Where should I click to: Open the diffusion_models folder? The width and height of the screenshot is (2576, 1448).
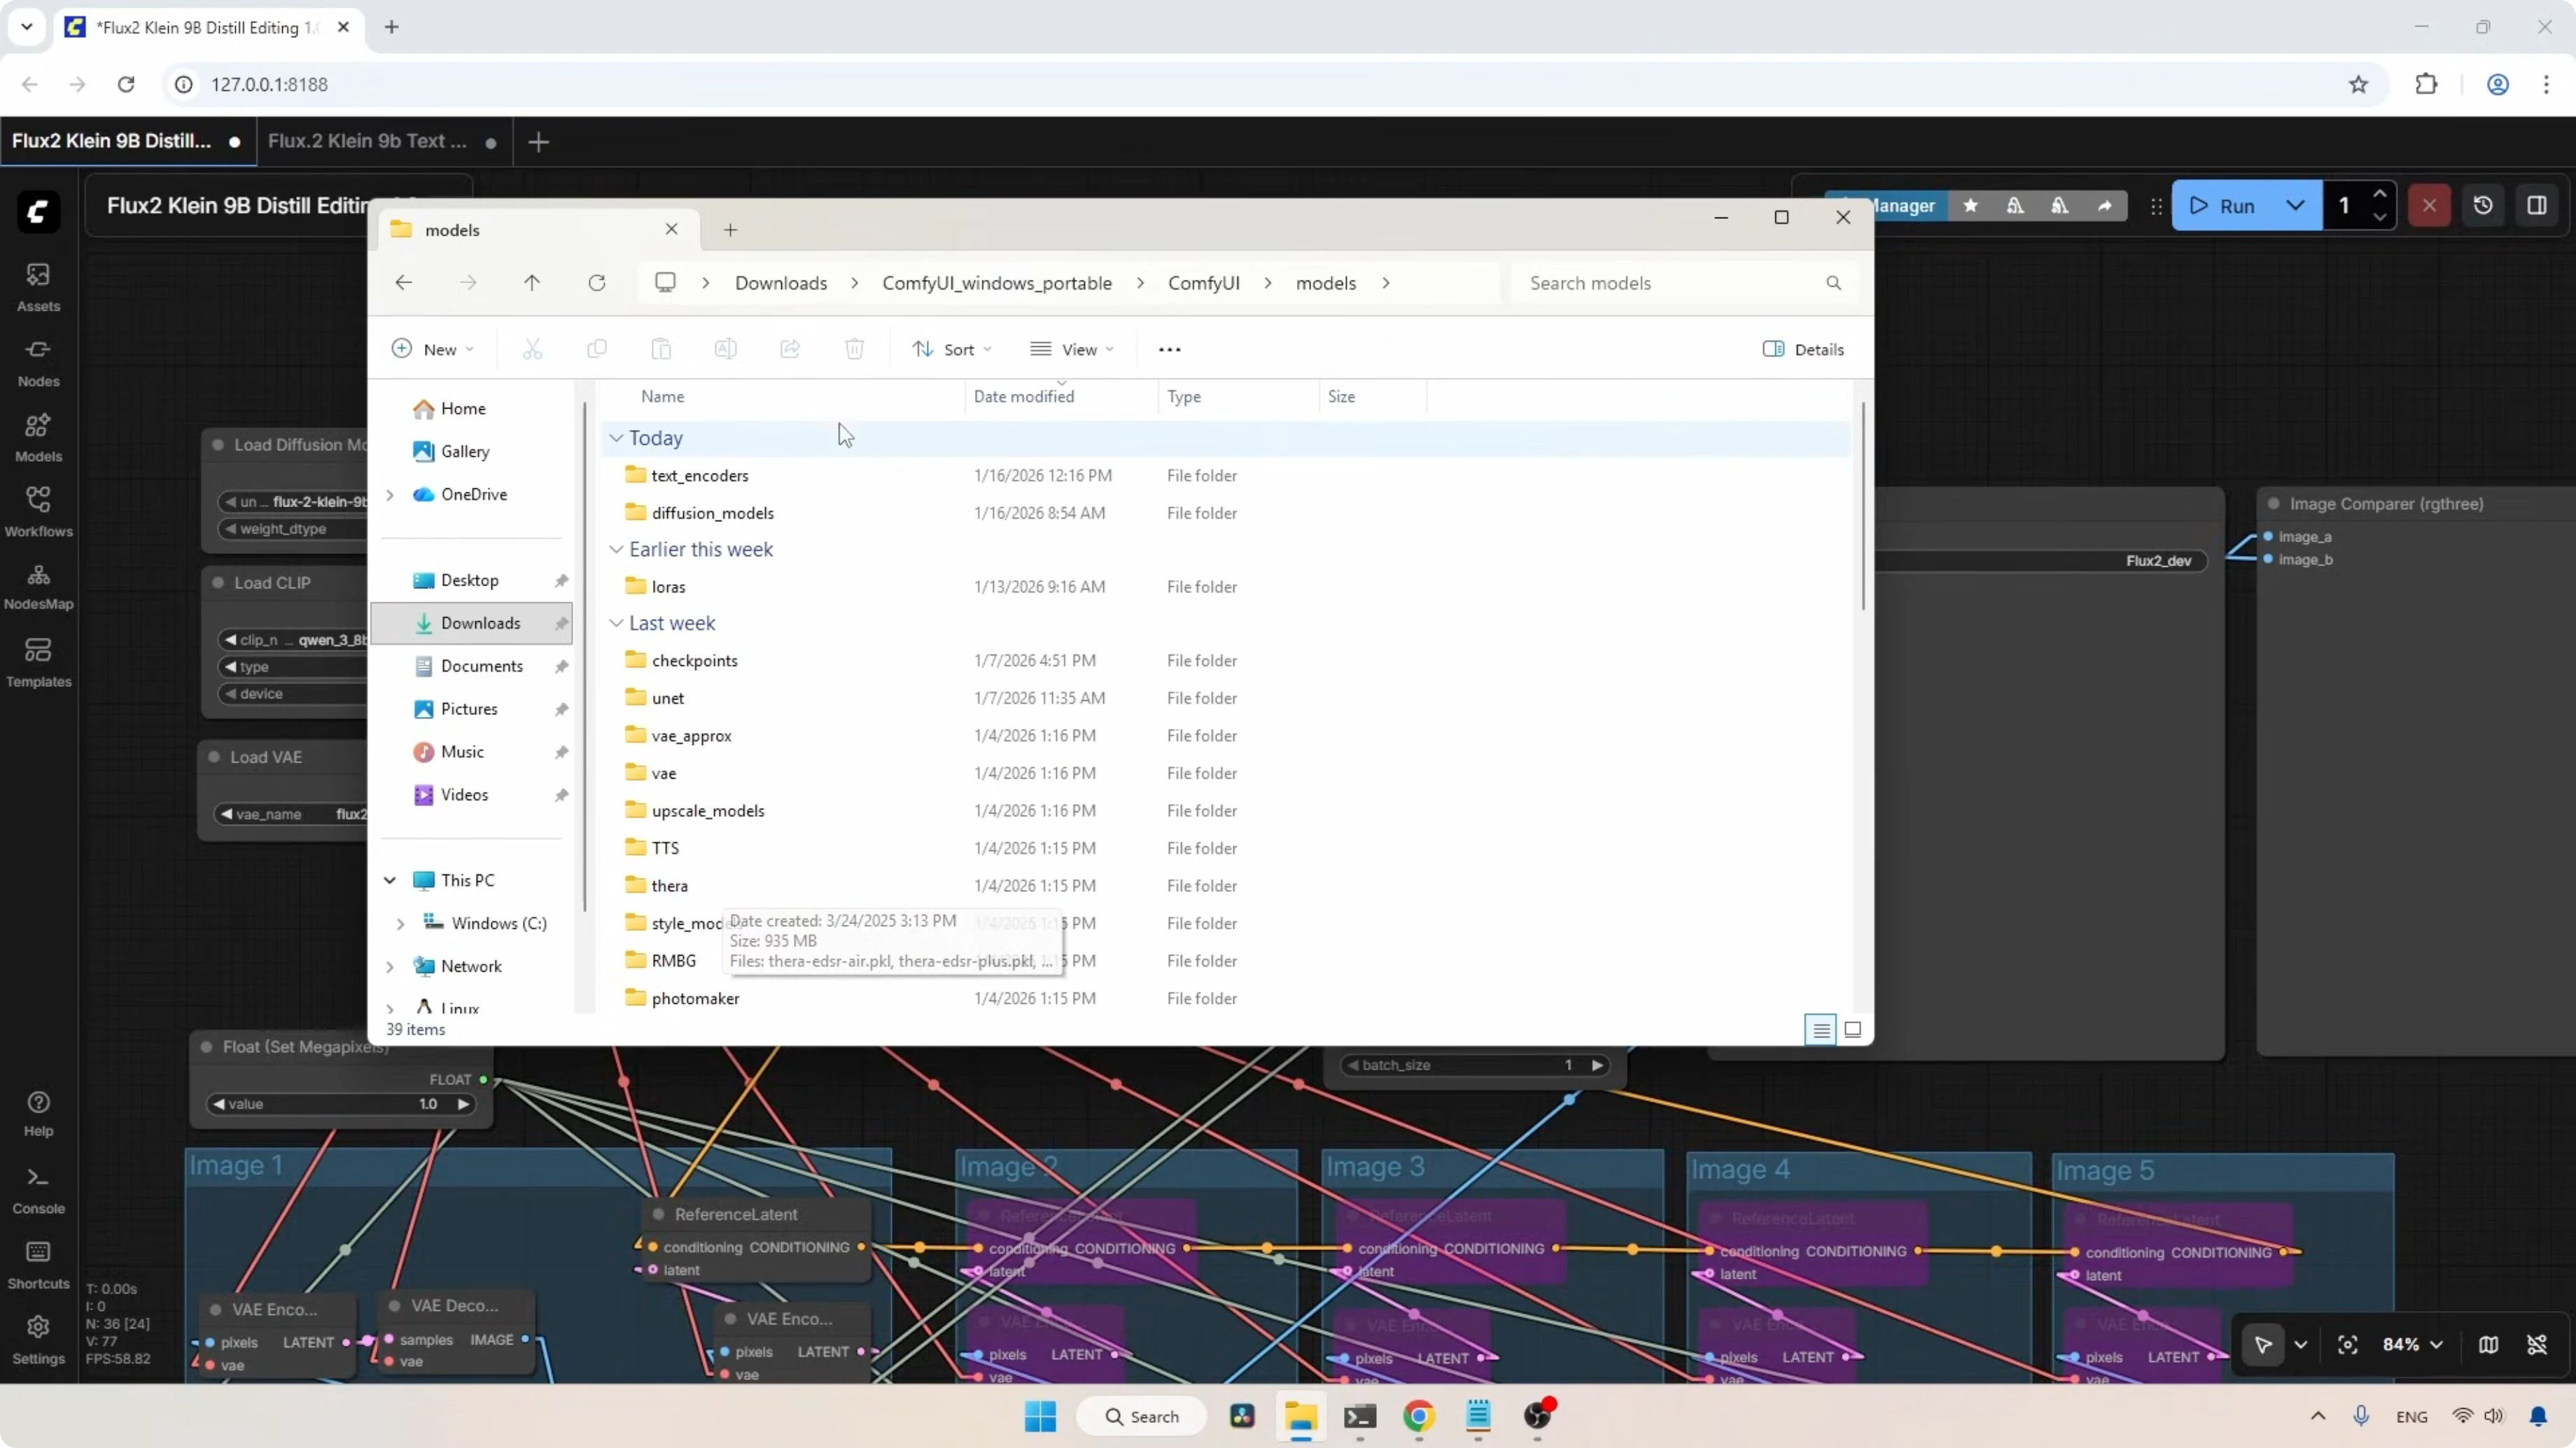click(x=712, y=513)
